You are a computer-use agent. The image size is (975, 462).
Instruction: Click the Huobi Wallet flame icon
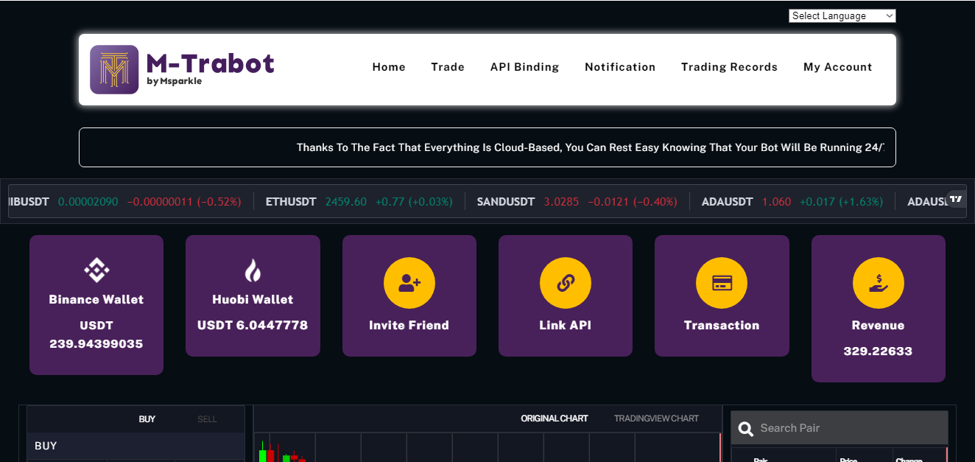pyautogui.click(x=253, y=271)
